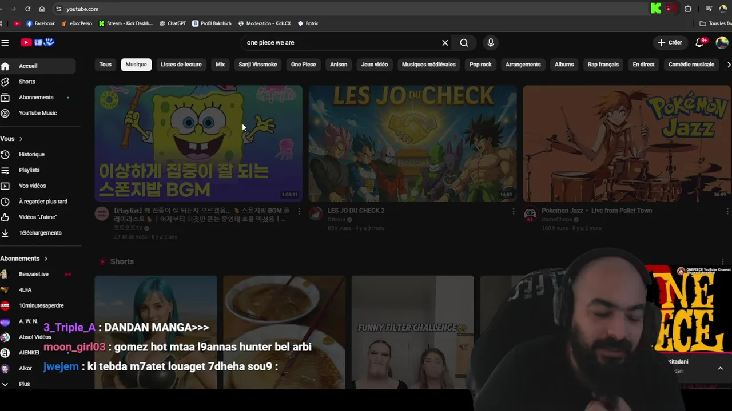The image size is (732, 411).
Task: Open the Stream - Kick Dashboard bookmark
Action: 126,23
